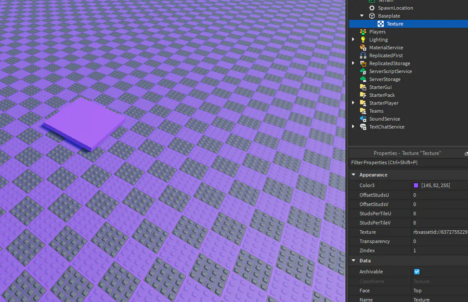
Task: Click the Players service icon
Action: tap(363, 32)
